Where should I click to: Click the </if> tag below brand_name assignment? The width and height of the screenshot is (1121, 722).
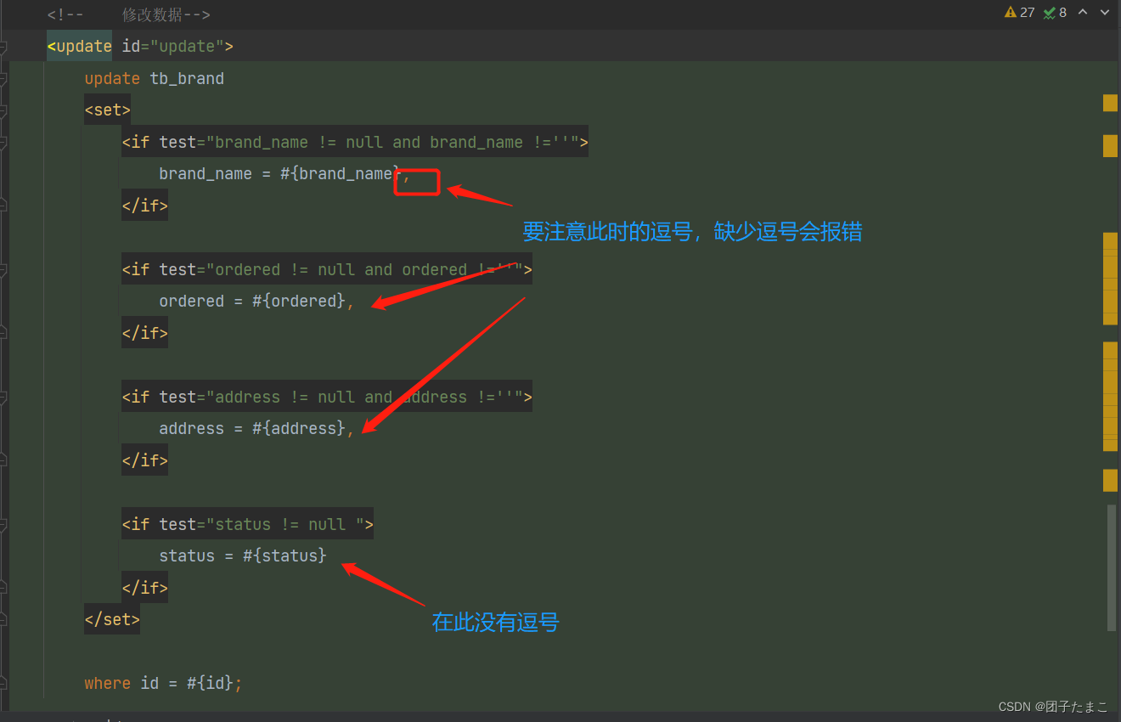(144, 206)
